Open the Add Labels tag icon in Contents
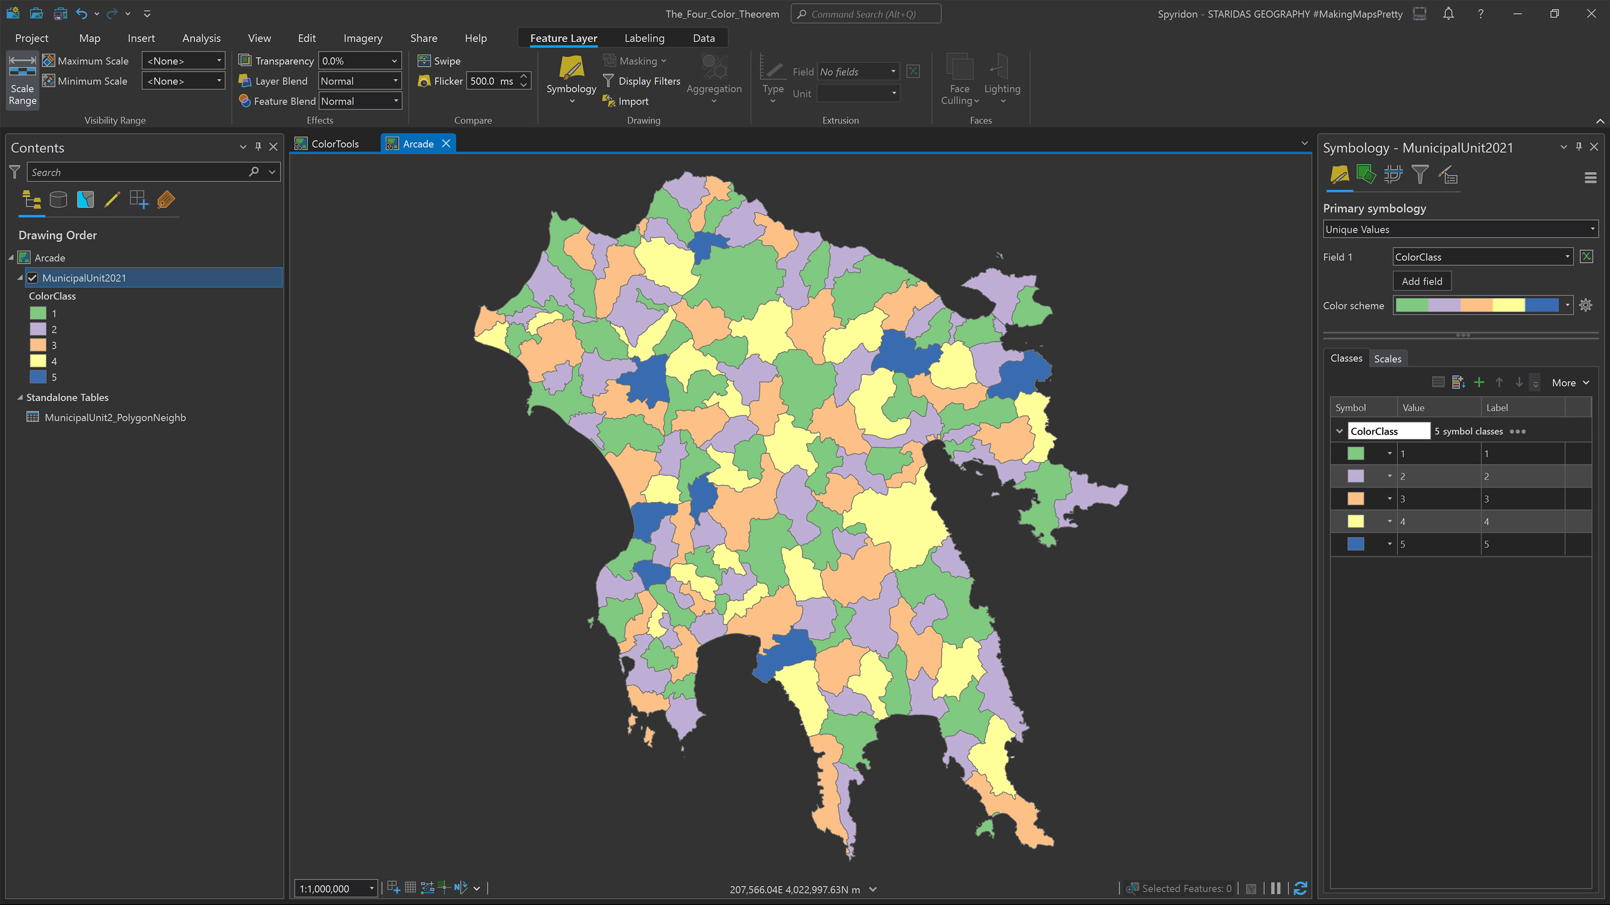Viewport: 1610px width, 905px height. tap(165, 200)
